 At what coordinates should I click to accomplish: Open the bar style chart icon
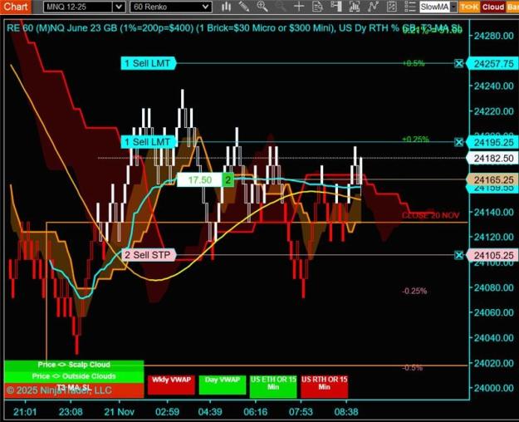pos(227,7)
